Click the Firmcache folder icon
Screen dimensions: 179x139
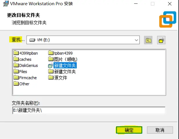[16, 77]
